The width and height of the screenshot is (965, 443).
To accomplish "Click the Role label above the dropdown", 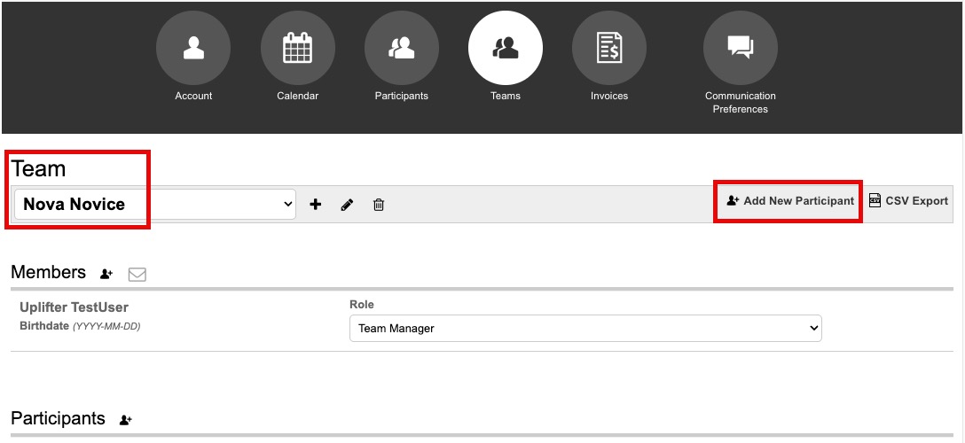I will point(362,305).
